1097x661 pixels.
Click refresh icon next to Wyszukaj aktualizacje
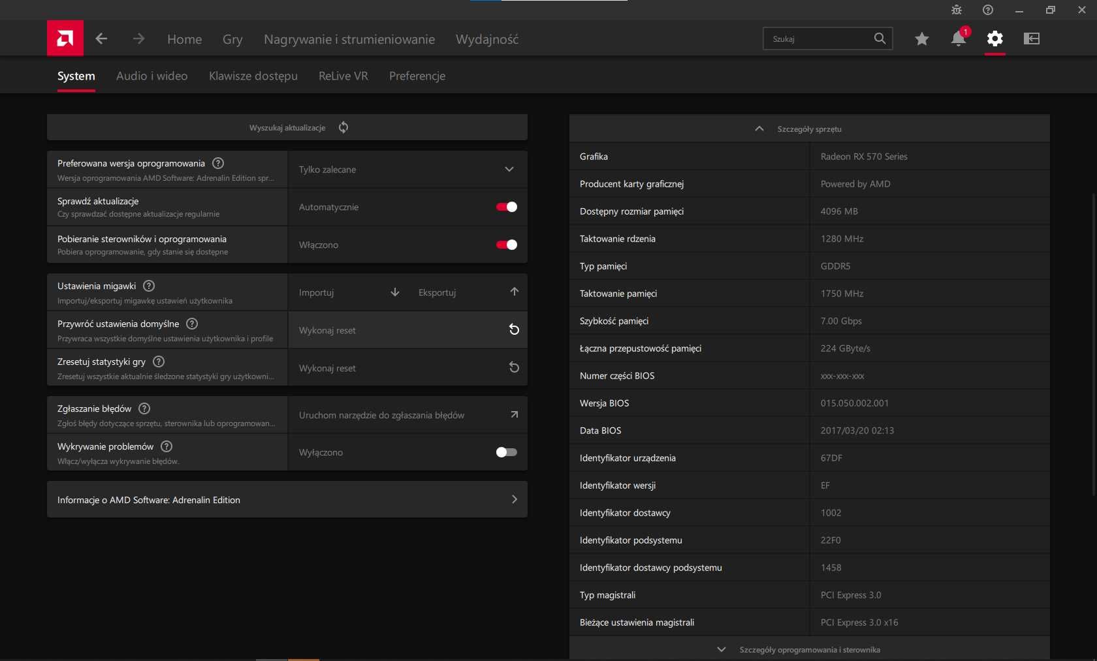click(x=343, y=127)
